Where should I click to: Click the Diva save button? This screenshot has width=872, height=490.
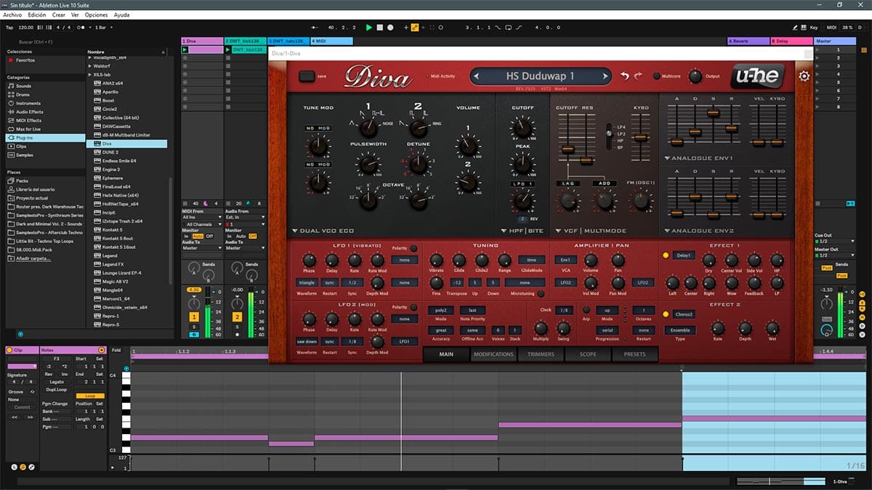pyautogui.click(x=307, y=75)
